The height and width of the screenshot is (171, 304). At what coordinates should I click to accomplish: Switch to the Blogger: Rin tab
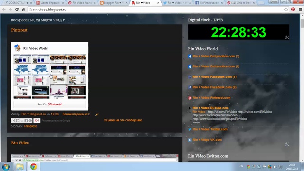coord(113,3)
